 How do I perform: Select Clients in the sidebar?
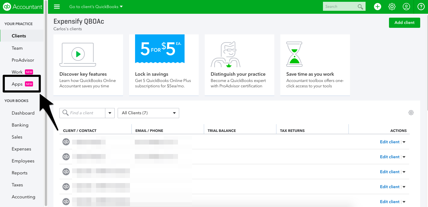19,36
